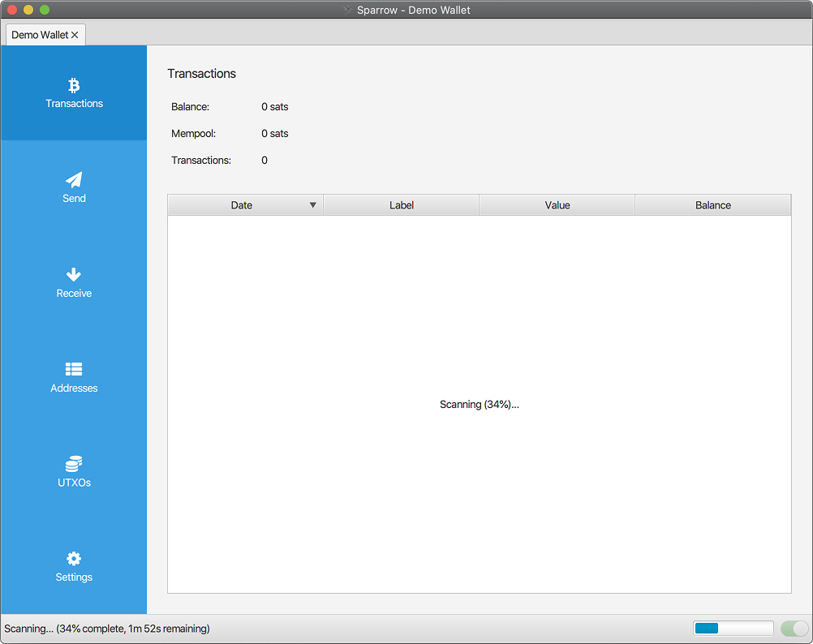Open the Addresses list icon
The height and width of the screenshot is (644, 813).
tap(74, 369)
